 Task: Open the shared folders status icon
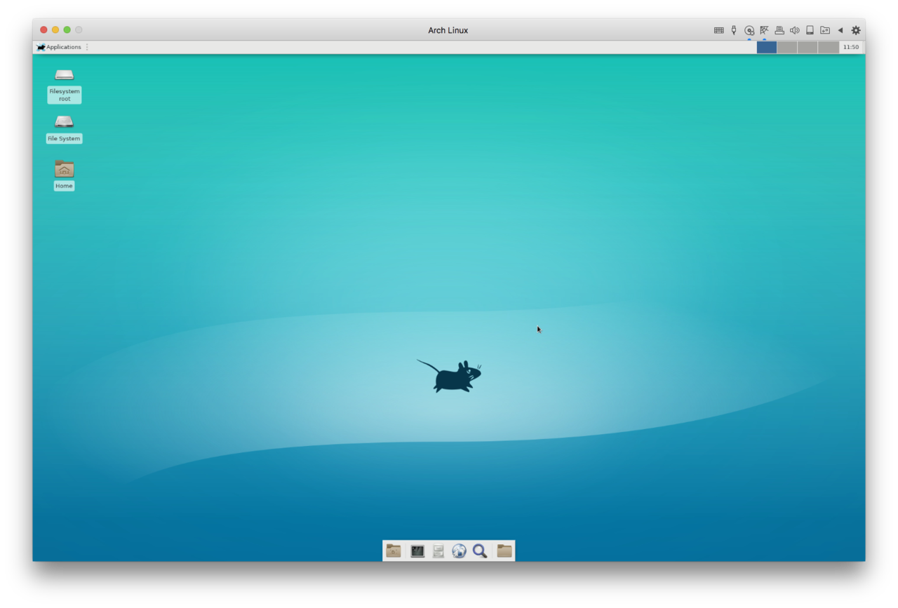coord(825,30)
